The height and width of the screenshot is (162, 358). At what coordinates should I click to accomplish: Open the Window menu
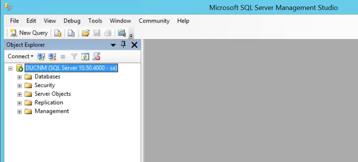pos(120,21)
